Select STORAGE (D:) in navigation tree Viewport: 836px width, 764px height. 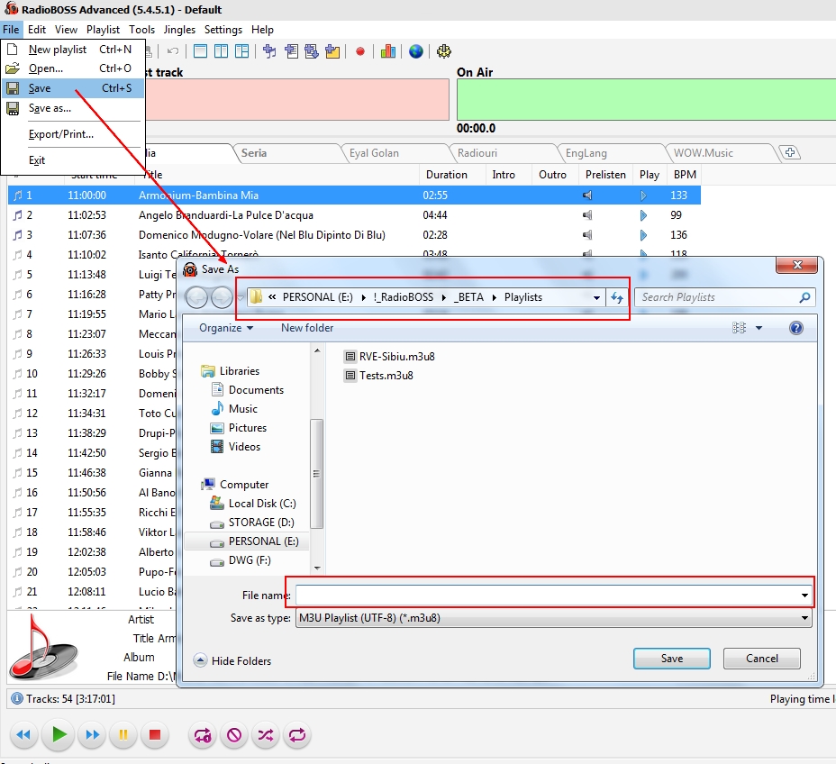(251, 523)
